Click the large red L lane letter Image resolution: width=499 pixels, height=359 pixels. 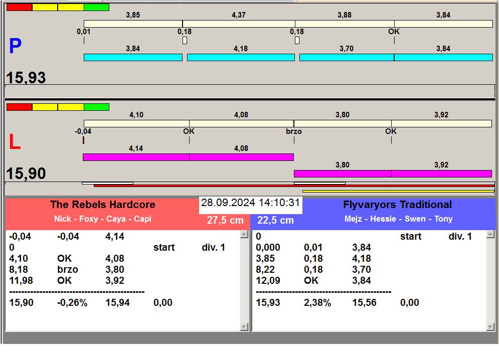click(x=15, y=143)
